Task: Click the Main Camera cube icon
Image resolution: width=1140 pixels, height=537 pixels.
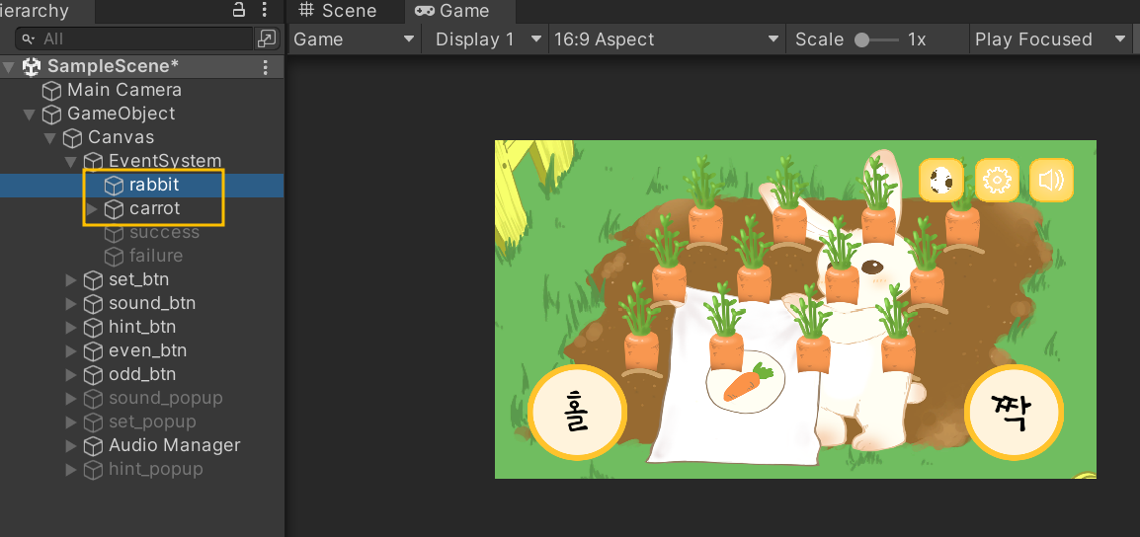Action: (51, 91)
